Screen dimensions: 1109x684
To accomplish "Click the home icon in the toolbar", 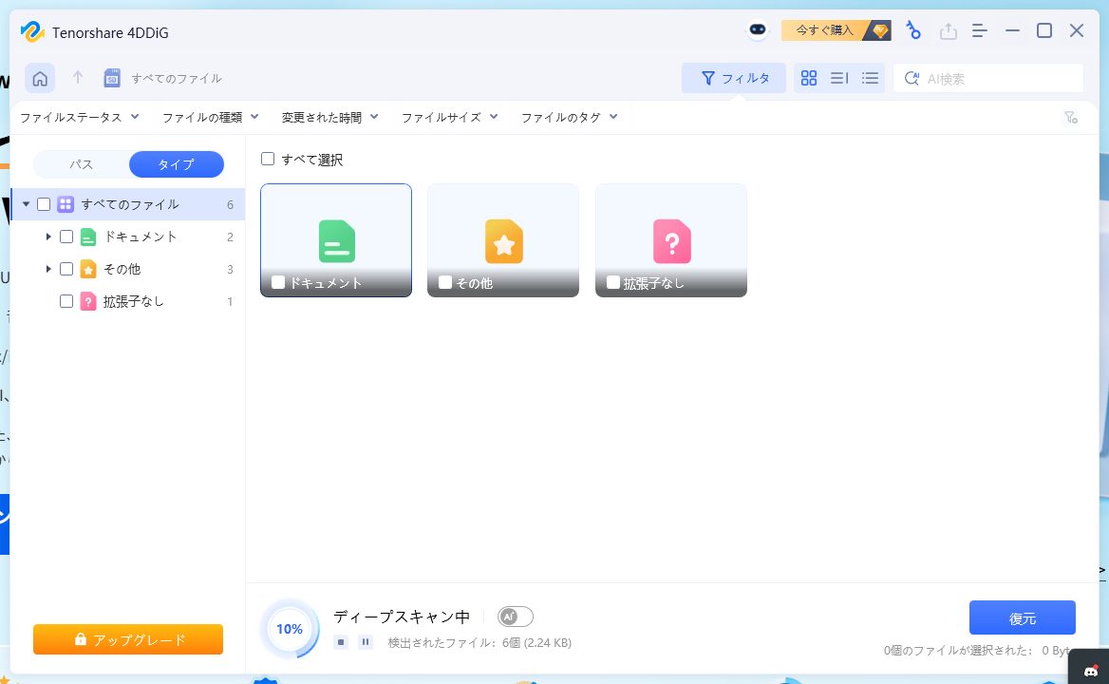I will tap(40, 79).
